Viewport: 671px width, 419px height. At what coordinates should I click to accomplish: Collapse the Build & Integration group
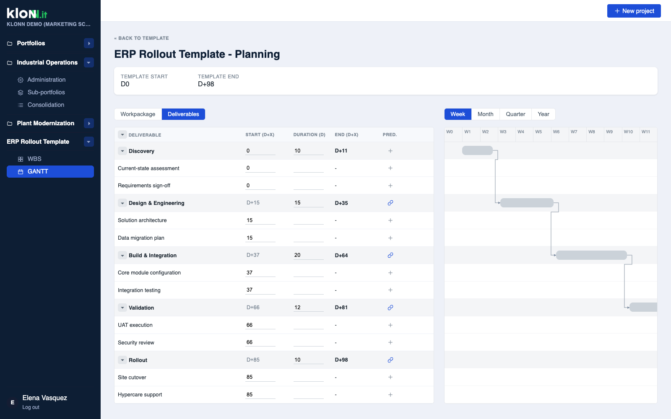122,255
